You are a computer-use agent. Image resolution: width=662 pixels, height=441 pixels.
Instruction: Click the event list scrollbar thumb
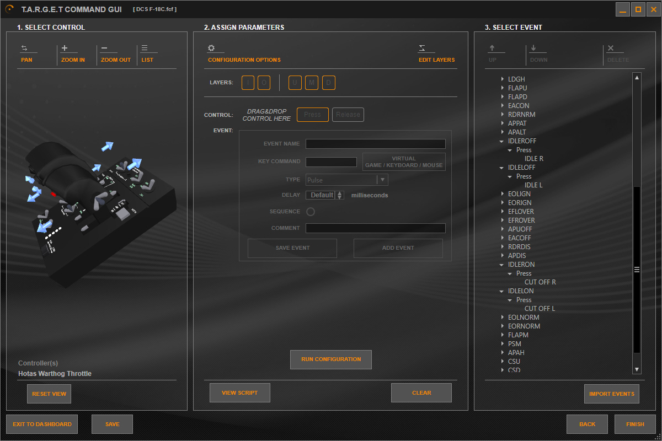pyautogui.click(x=637, y=270)
